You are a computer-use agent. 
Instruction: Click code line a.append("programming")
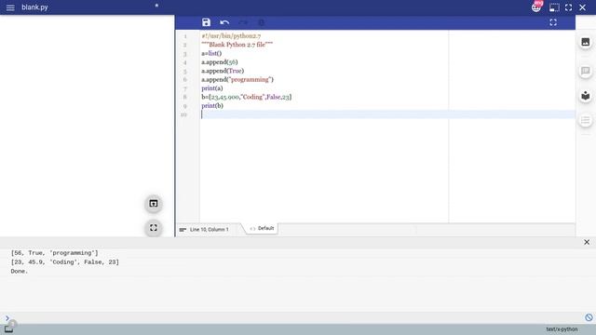pyautogui.click(x=237, y=79)
